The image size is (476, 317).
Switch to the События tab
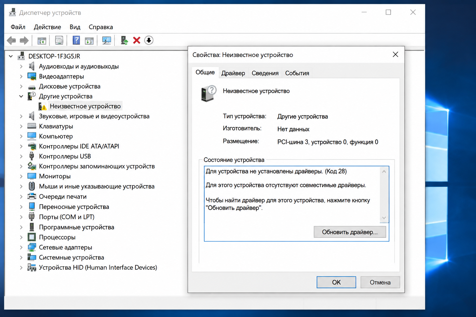(297, 73)
